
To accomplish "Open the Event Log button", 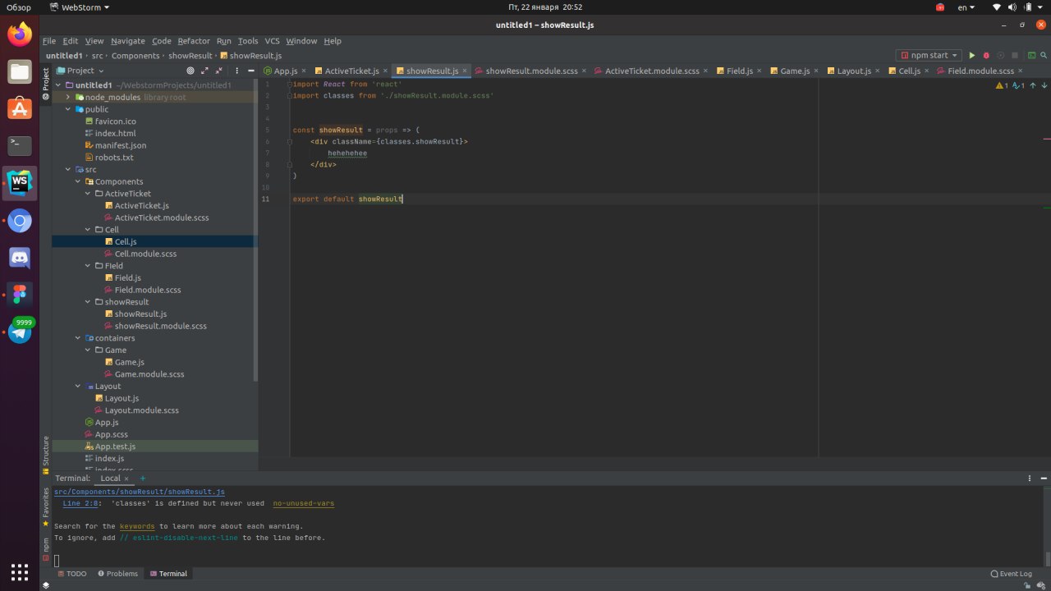I will (x=1012, y=574).
